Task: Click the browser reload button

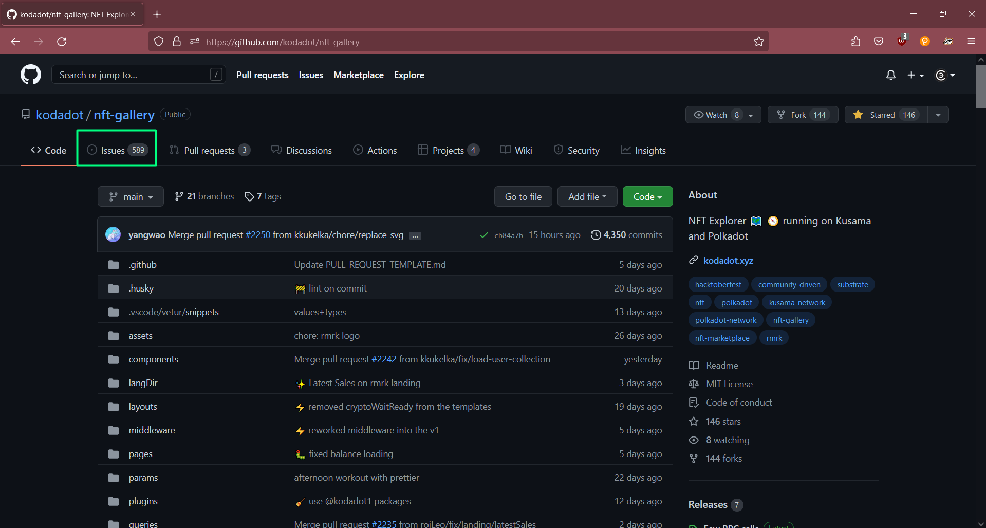Action: tap(62, 42)
